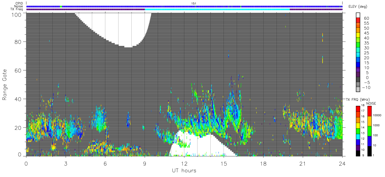Screen dimensions: 385x177
Task: Click the x-axis tick label '18'
Action: 263,164
